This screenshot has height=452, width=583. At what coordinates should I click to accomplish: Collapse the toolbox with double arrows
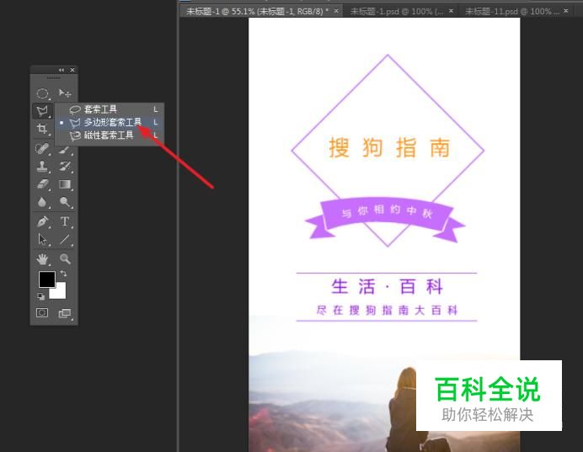(x=62, y=70)
